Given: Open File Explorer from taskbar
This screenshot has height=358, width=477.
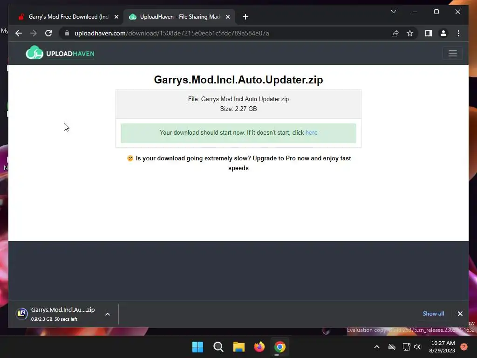Looking at the screenshot, I should tap(239, 347).
